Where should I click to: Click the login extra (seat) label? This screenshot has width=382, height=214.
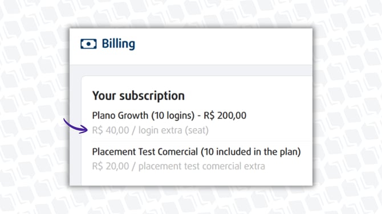click(x=173, y=130)
